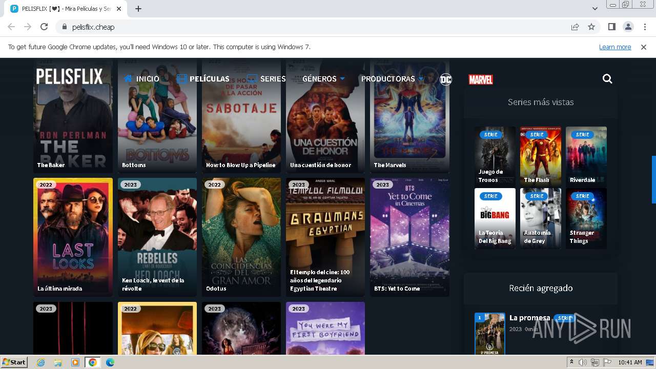Open BTS: Yet to Come poster
The height and width of the screenshot is (369, 656).
click(x=409, y=237)
